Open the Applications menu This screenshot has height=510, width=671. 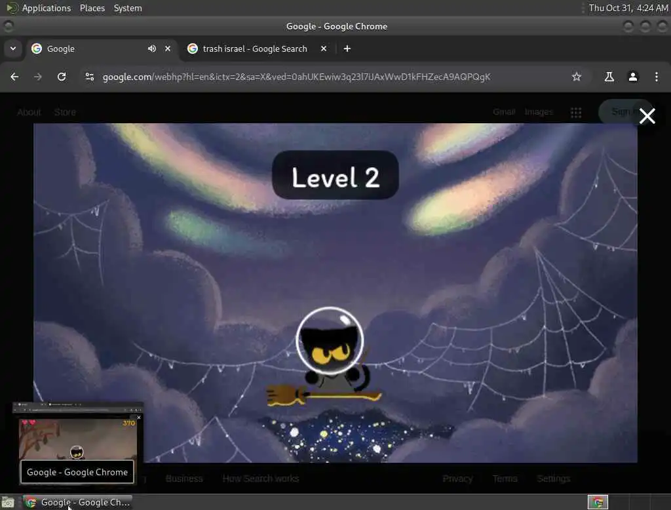tap(47, 8)
